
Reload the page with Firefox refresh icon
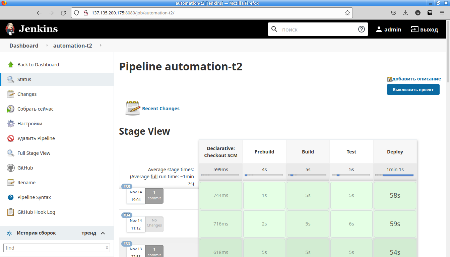pos(63,13)
